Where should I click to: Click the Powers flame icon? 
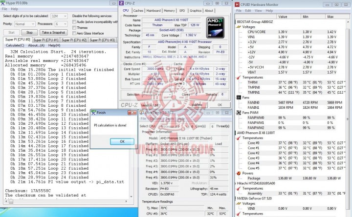coord(239,173)
